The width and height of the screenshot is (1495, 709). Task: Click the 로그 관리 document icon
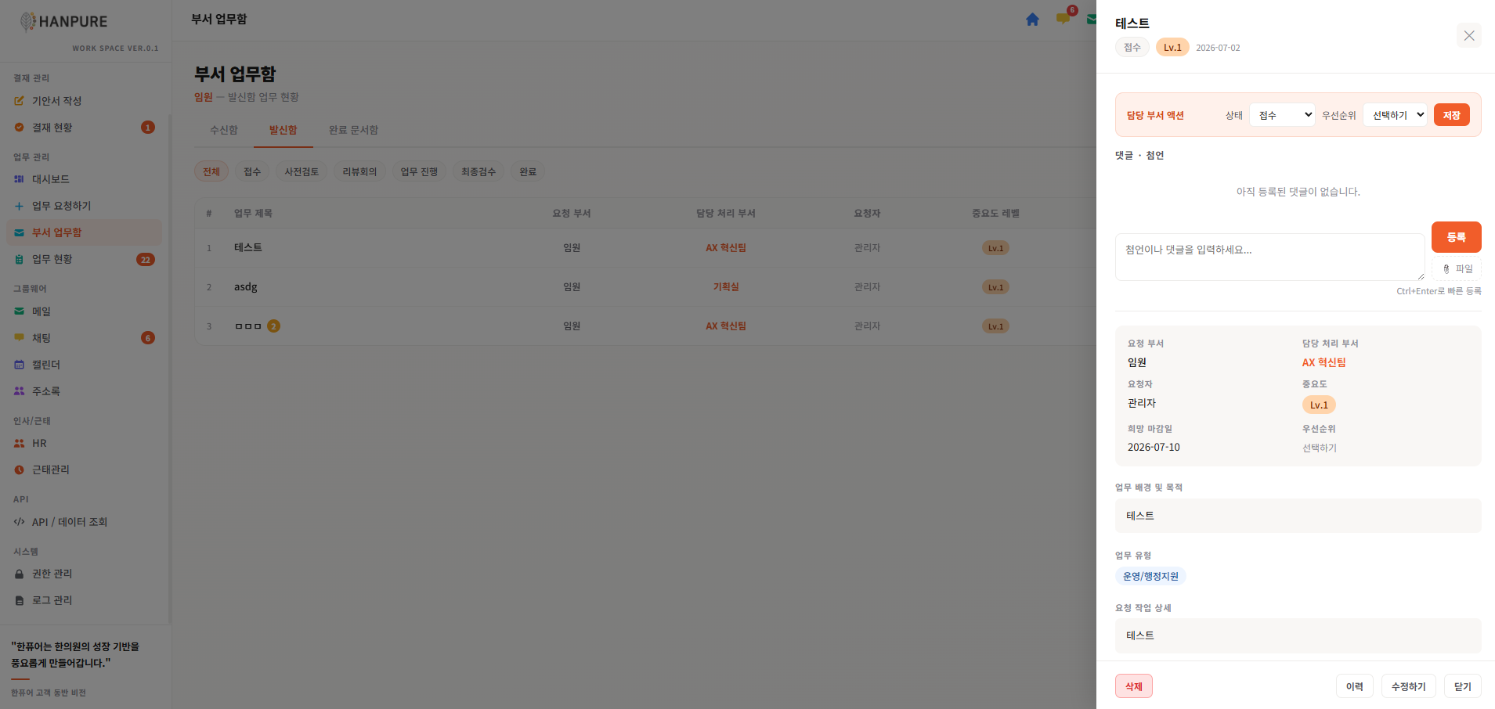[x=19, y=600]
